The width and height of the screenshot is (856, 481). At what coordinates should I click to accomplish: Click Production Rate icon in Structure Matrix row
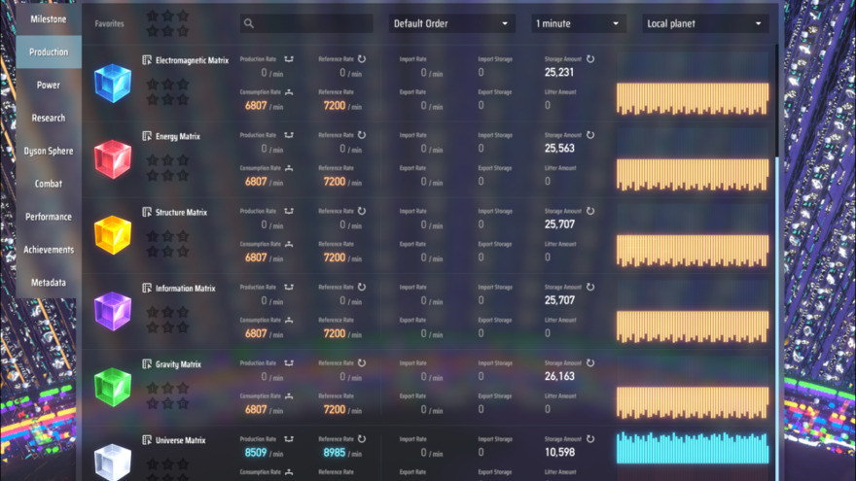[289, 211]
